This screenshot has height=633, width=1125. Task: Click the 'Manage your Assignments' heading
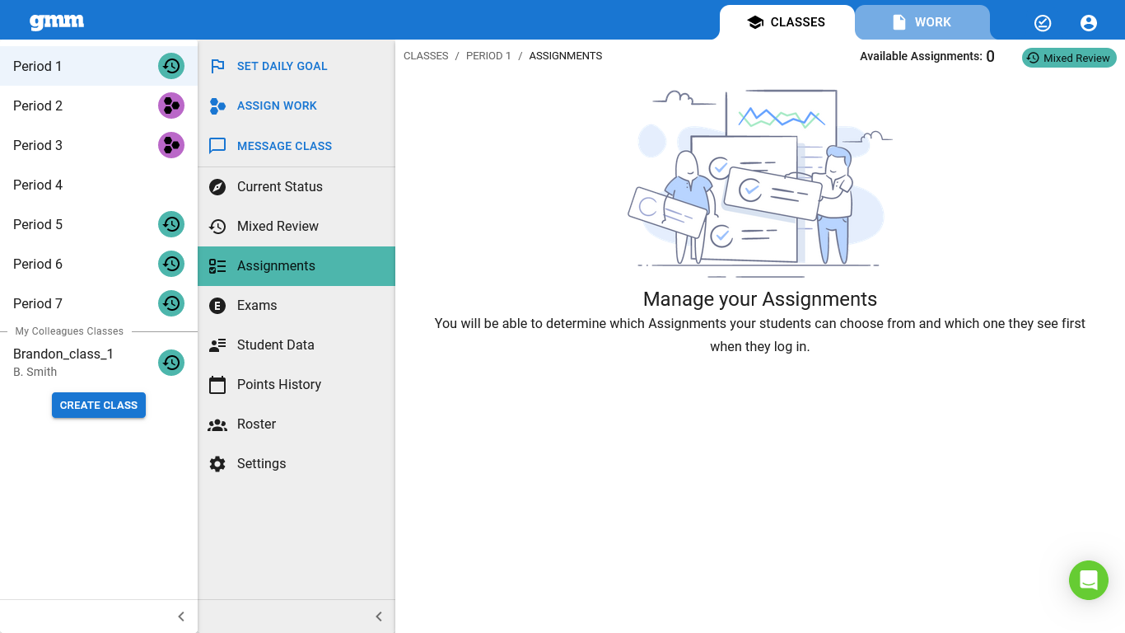tap(760, 299)
